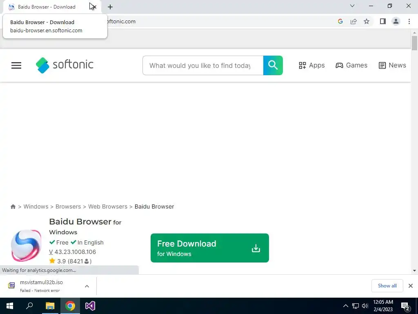Click Show all downloads
The height and width of the screenshot is (314, 418).
pos(387,286)
